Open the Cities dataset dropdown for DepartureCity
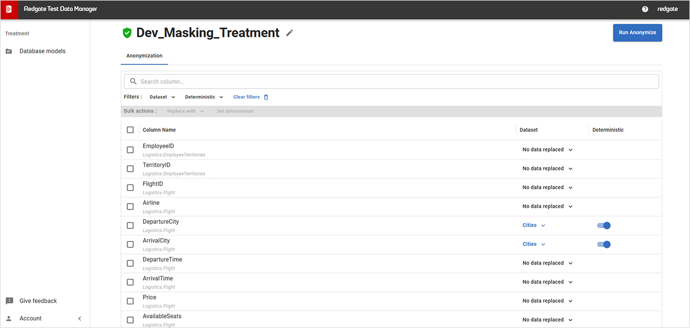The height and width of the screenshot is (328, 690). point(534,226)
